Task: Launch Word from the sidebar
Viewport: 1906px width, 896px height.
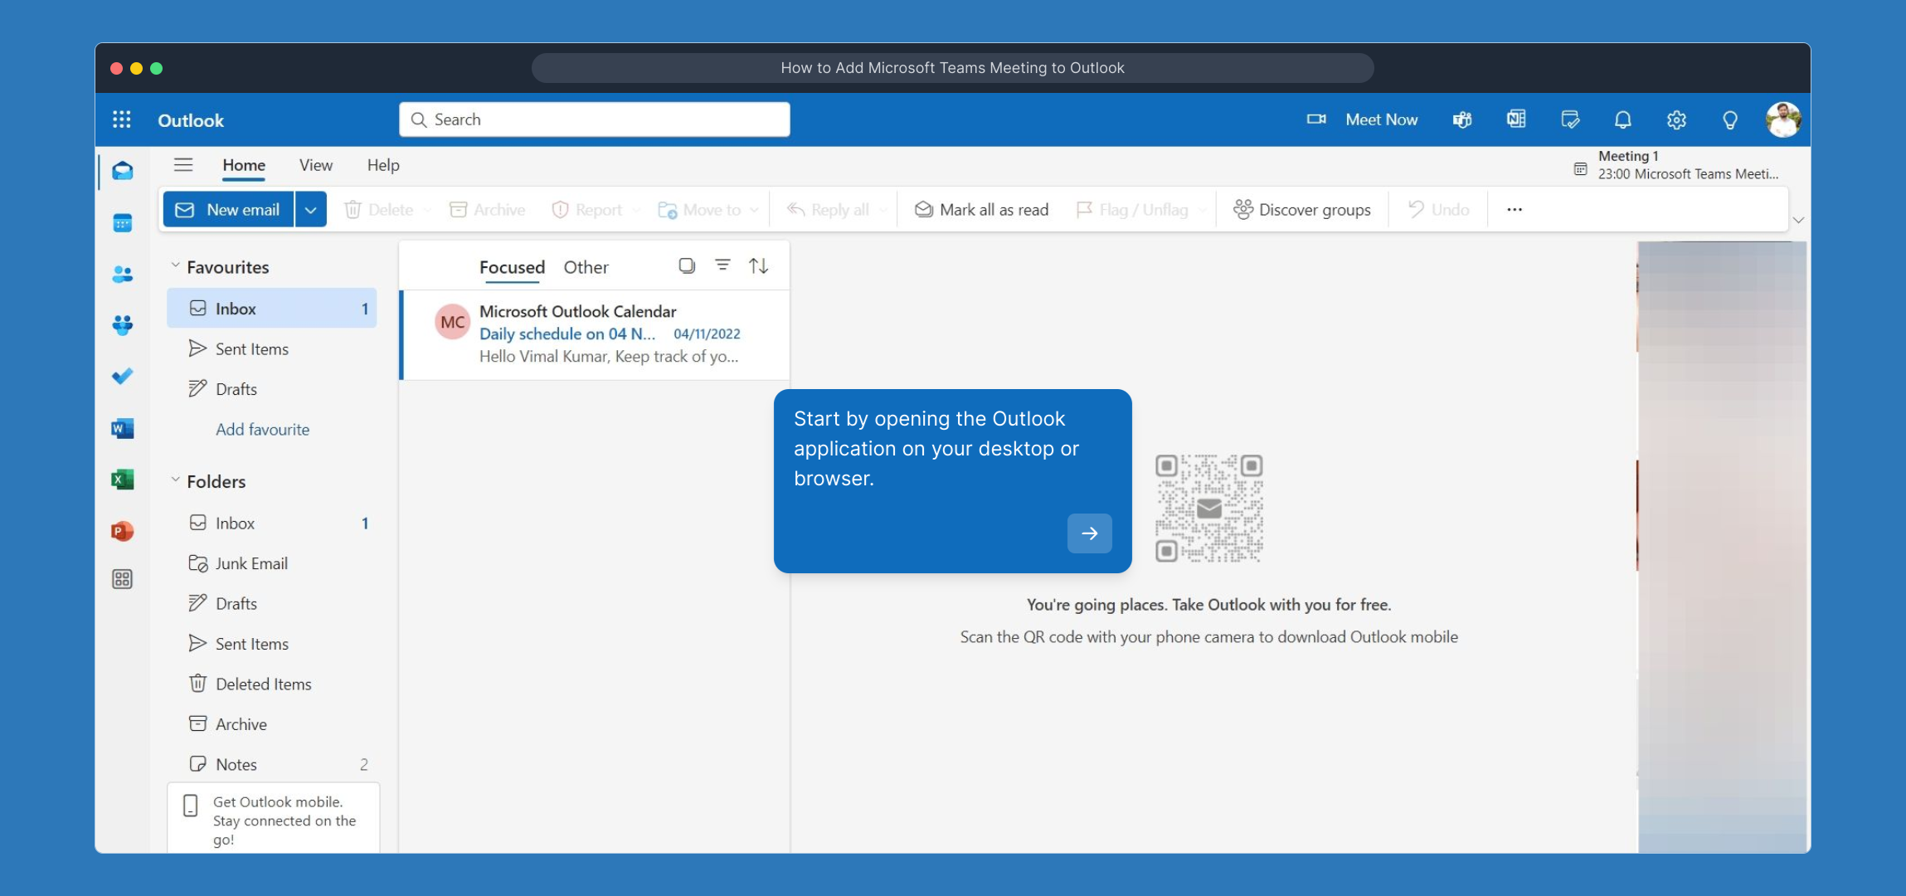Action: click(123, 429)
